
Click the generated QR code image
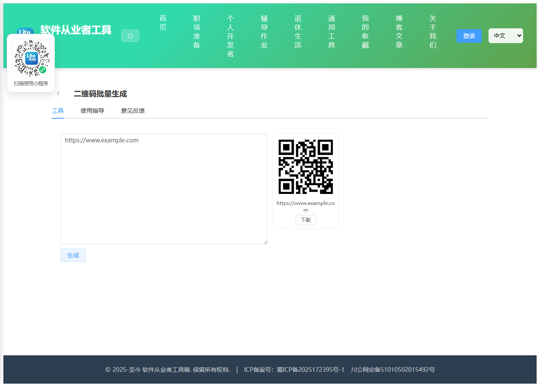pyautogui.click(x=306, y=166)
